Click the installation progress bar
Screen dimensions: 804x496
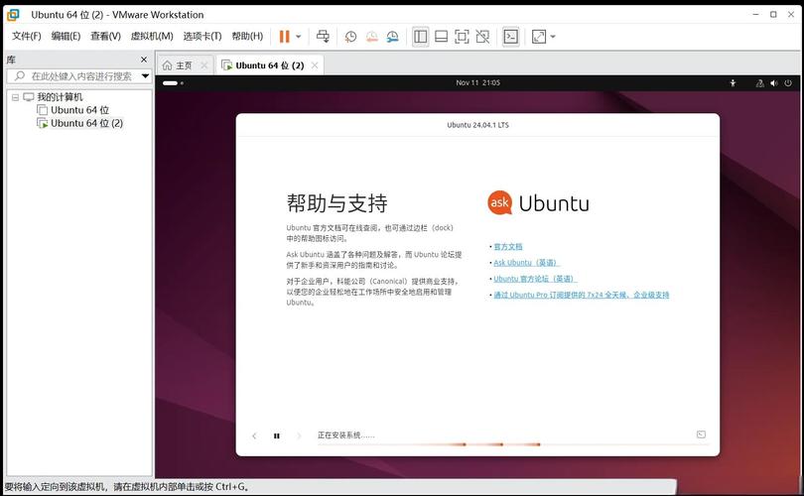point(512,444)
